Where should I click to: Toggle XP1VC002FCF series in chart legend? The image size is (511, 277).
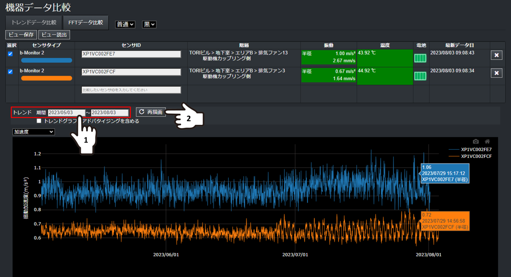(x=470, y=156)
